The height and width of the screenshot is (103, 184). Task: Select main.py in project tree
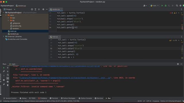tap(12, 31)
